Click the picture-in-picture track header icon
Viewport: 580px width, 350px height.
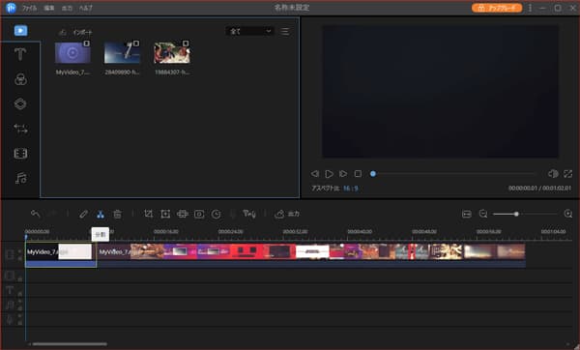point(10,276)
